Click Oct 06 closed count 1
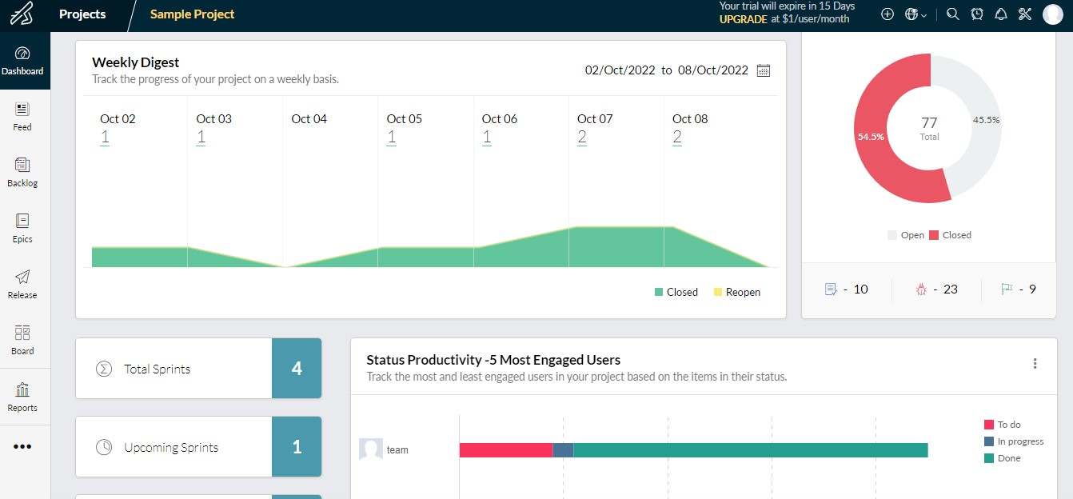The width and height of the screenshot is (1073, 499). (x=487, y=138)
